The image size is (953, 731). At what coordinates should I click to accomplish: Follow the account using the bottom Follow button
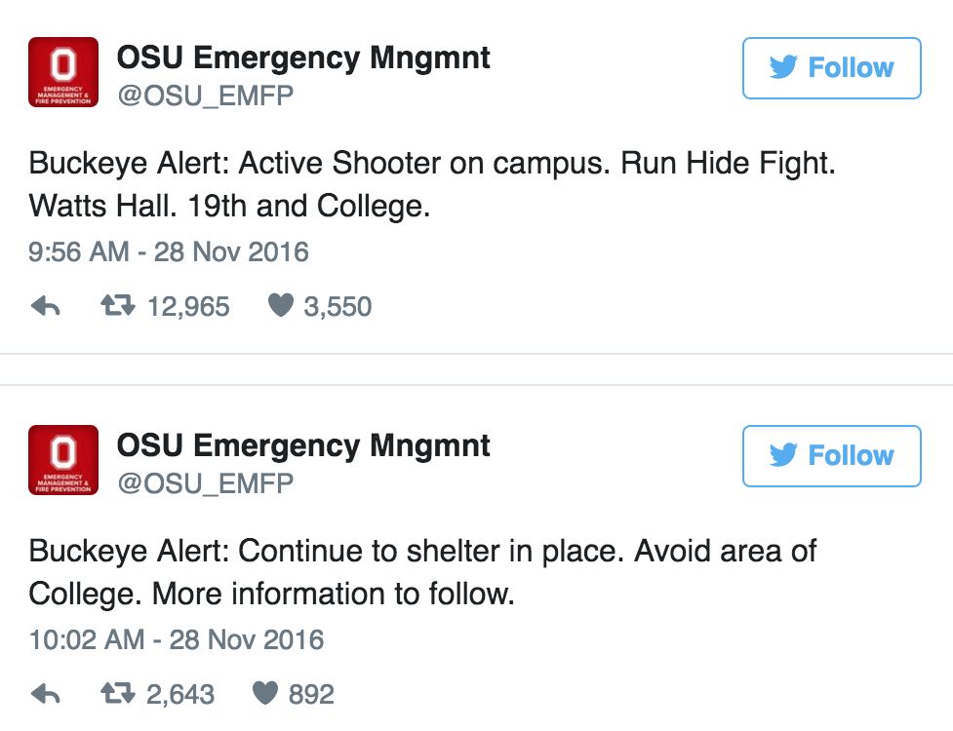pos(832,455)
